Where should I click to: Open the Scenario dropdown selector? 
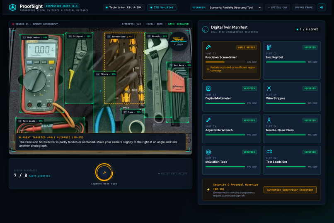click(227, 7)
